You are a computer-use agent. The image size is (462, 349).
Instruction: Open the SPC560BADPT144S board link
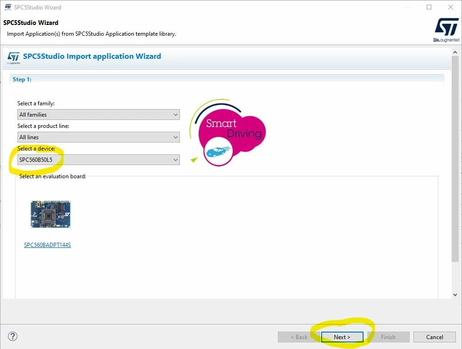48,245
